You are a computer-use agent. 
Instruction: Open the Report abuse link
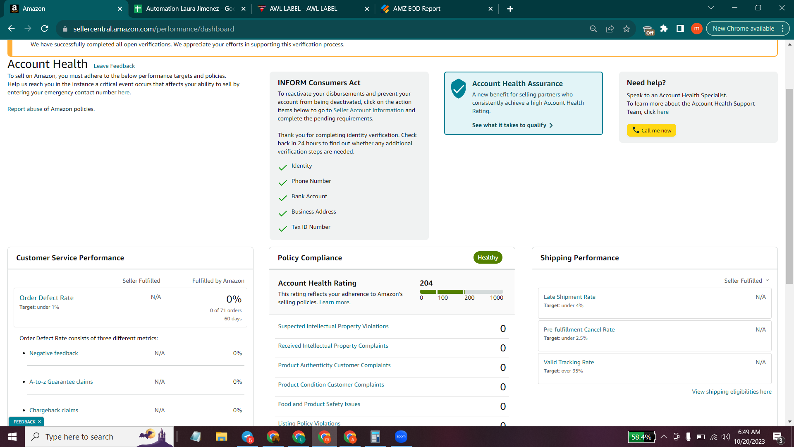click(x=25, y=109)
